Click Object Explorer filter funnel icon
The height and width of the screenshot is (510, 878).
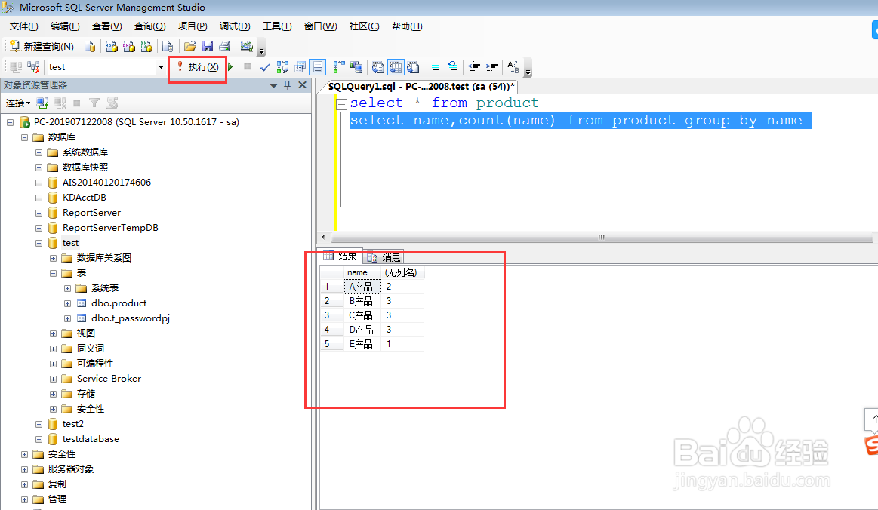pos(94,103)
